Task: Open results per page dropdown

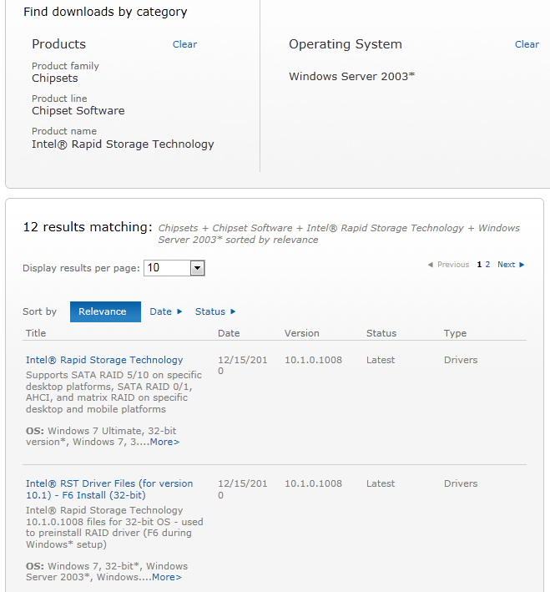Action: pos(197,268)
